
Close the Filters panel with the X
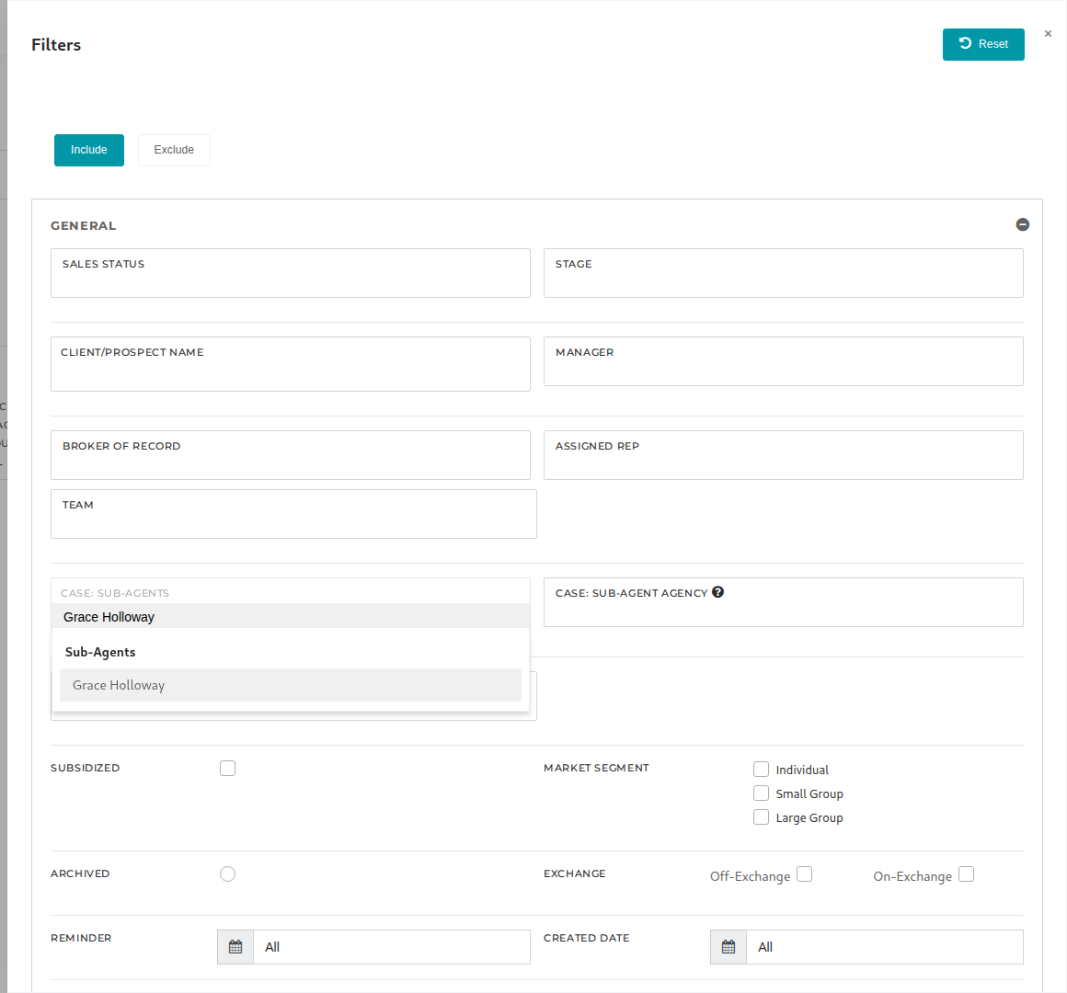pos(1048,33)
